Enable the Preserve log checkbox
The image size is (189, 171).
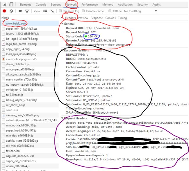60,11
